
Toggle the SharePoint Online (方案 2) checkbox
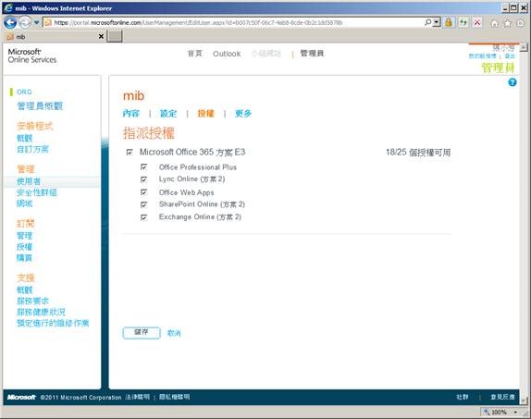[144, 204]
